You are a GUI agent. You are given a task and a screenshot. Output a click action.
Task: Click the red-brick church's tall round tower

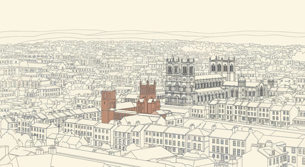[x=109, y=106]
